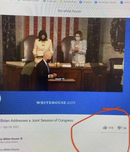Open the Messenger bookmark icon
The height and width of the screenshot is (152, 130).
pos(96,2)
